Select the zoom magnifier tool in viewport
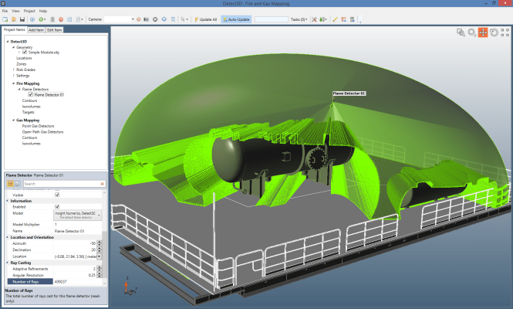The image size is (513, 309). 471,32
